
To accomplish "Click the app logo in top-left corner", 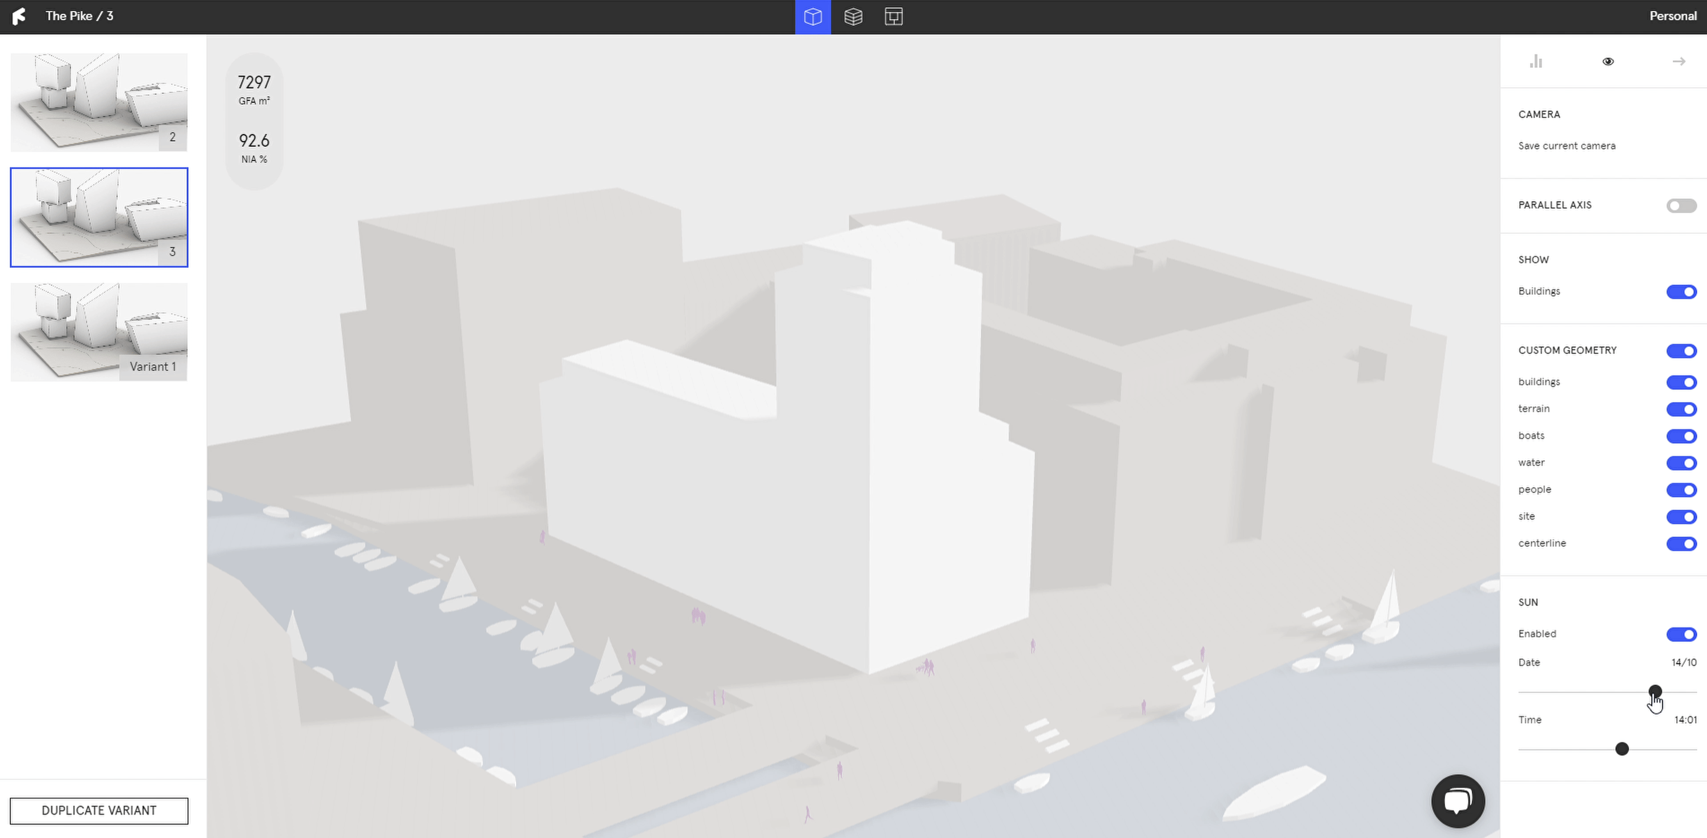I will (19, 16).
